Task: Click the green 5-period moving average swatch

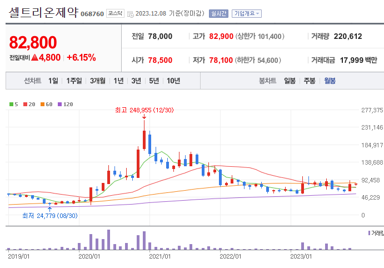Action: click(11, 105)
